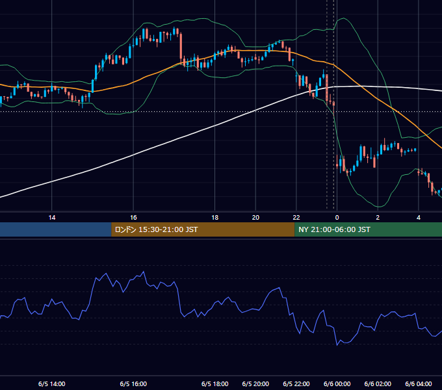This screenshot has height=390, width=442.
Task: Click hour label 18 on time axis
Action: pos(214,218)
